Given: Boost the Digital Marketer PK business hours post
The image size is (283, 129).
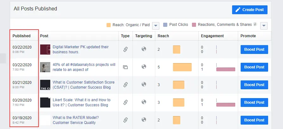Looking at the screenshot, I should coord(254,50).
